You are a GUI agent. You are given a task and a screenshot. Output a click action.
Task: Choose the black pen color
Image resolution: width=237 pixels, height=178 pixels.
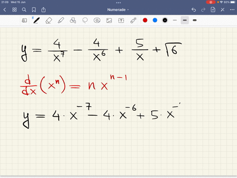(x=165, y=20)
